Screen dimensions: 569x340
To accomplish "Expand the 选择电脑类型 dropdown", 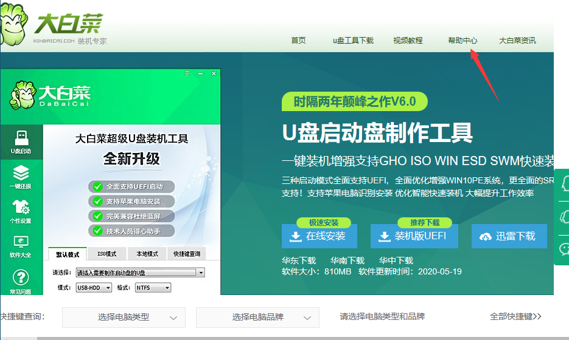I will 124,317.
